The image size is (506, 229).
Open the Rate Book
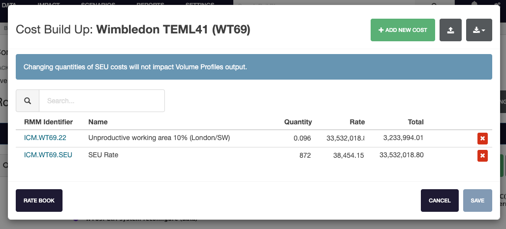(39, 200)
